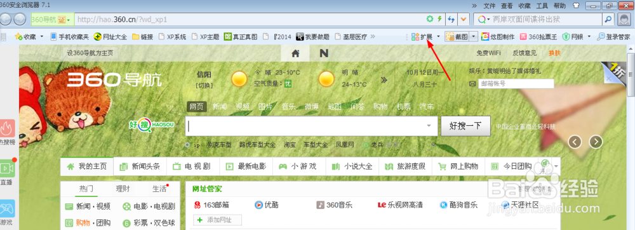
Task: Click the 好搜一下 search button
Action: click(465, 126)
